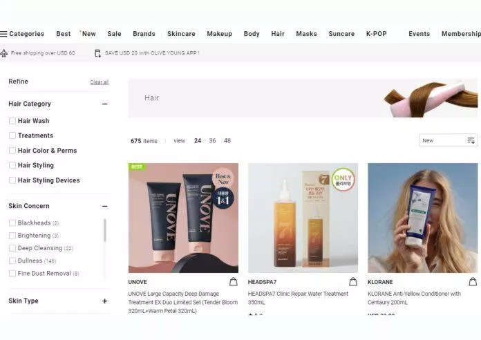Open the UNOVE brand link
The width and height of the screenshot is (481, 340).
(138, 282)
